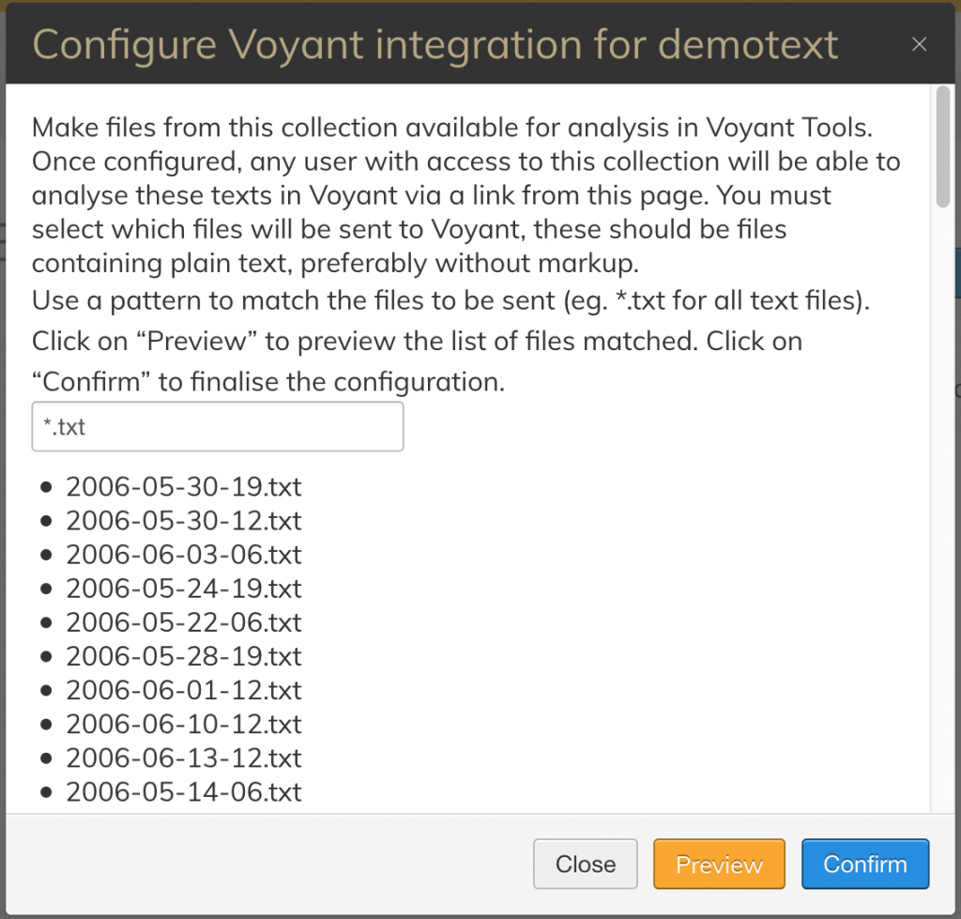Image resolution: width=961 pixels, height=919 pixels.
Task: Select 2006-05-28-19.txt in the file list
Action: pos(184,656)
